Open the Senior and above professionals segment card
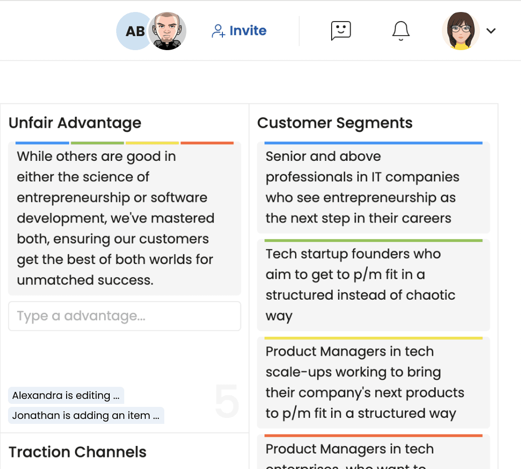Image resolution: width=521 pixels, height=469 pixels. click(x=373, y=187)
